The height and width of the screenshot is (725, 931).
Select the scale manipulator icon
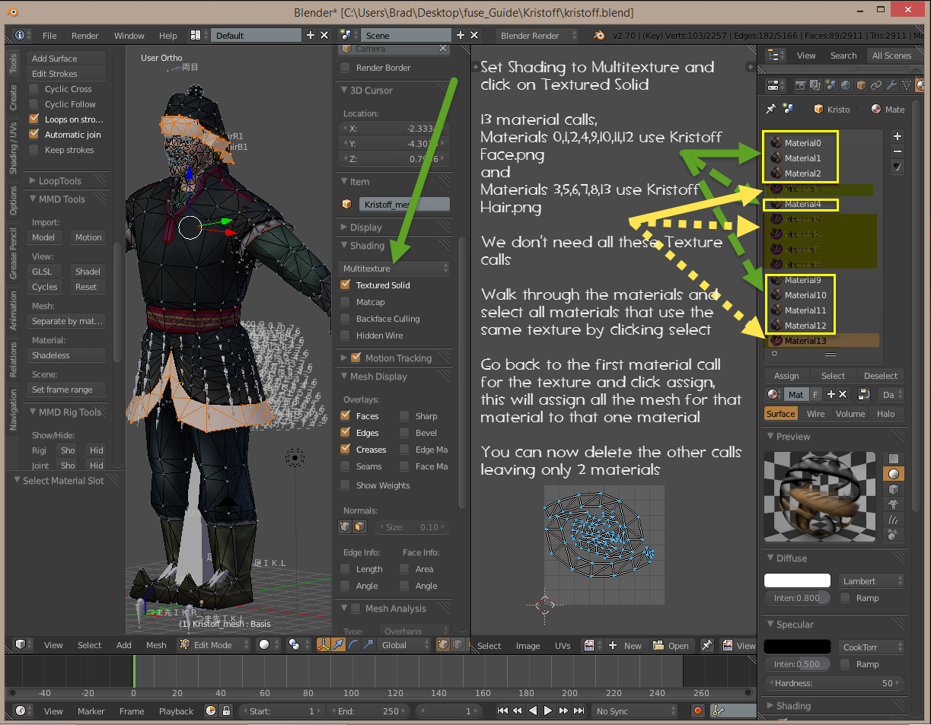368,645
